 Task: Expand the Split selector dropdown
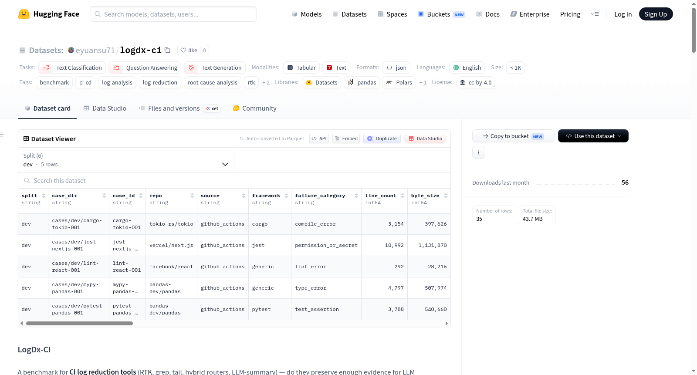point(126,160)
